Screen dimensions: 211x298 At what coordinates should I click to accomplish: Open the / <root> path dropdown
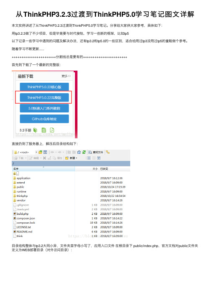[36, 152]
